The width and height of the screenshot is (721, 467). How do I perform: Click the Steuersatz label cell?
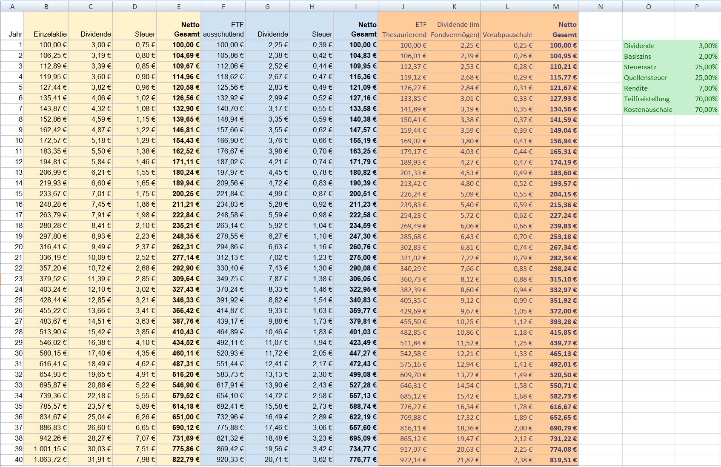pyautogui.click(x=649, y=67)
